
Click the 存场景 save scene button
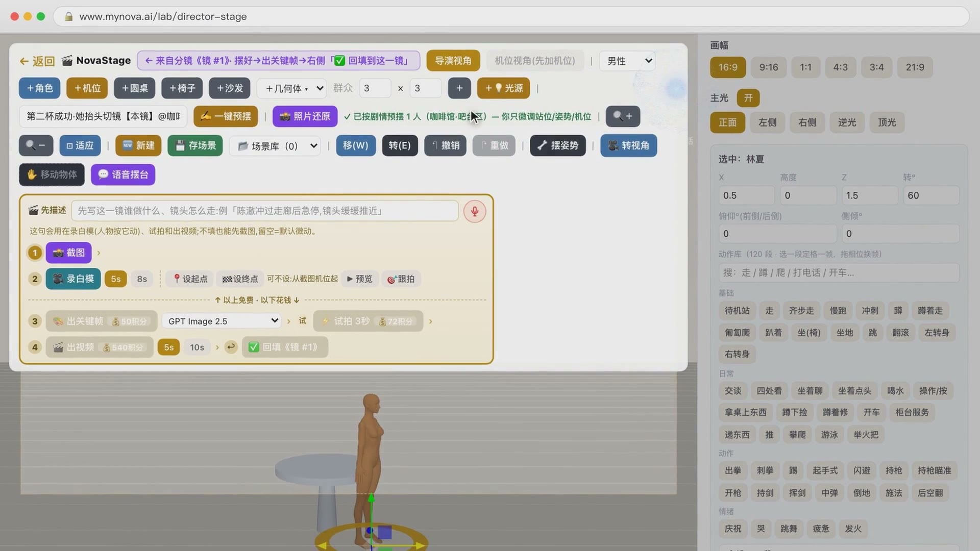click(x=195, y=145)
